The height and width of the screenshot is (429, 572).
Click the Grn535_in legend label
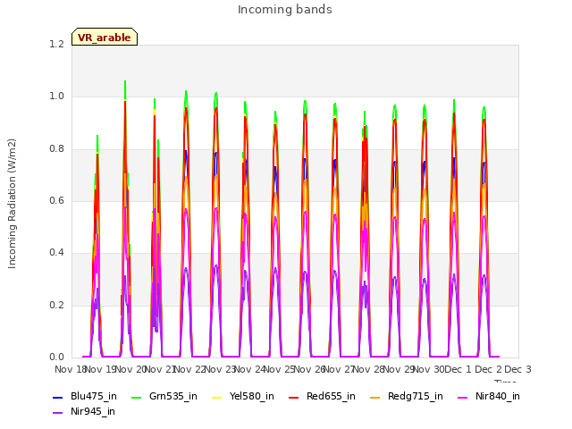(x=173, y=396)
